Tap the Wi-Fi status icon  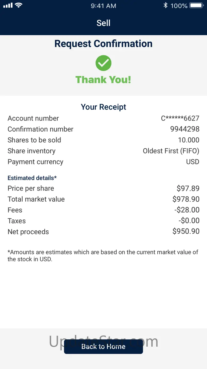coord(19,5)
